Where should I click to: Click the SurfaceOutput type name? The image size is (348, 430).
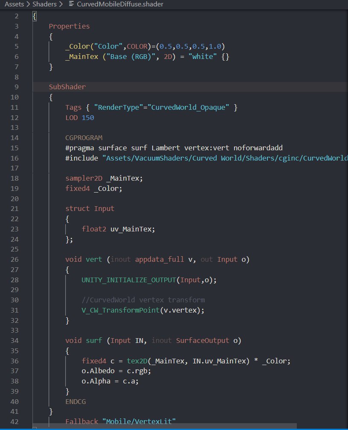[x=202, y=341]
